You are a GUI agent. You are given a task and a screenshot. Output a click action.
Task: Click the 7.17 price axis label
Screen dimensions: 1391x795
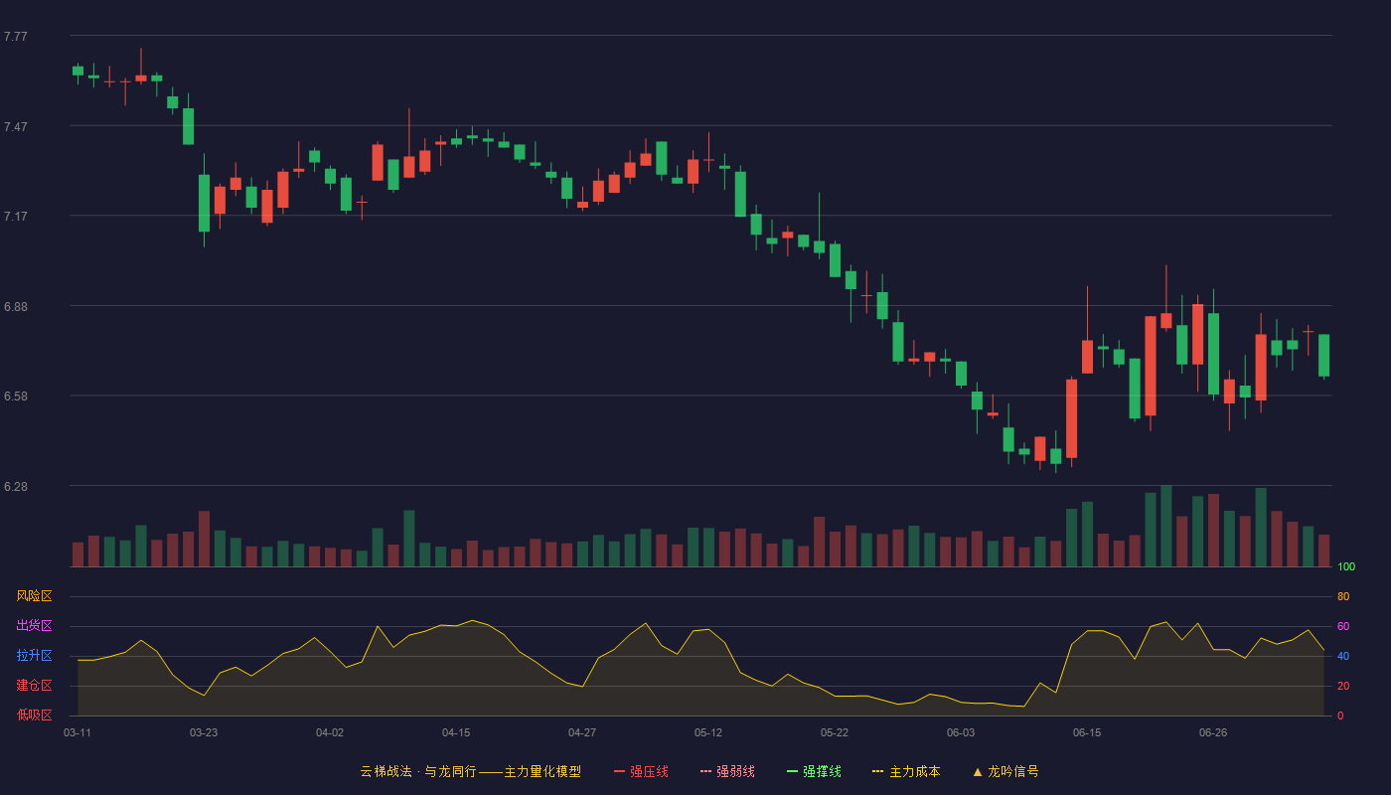tap(16, 217)
